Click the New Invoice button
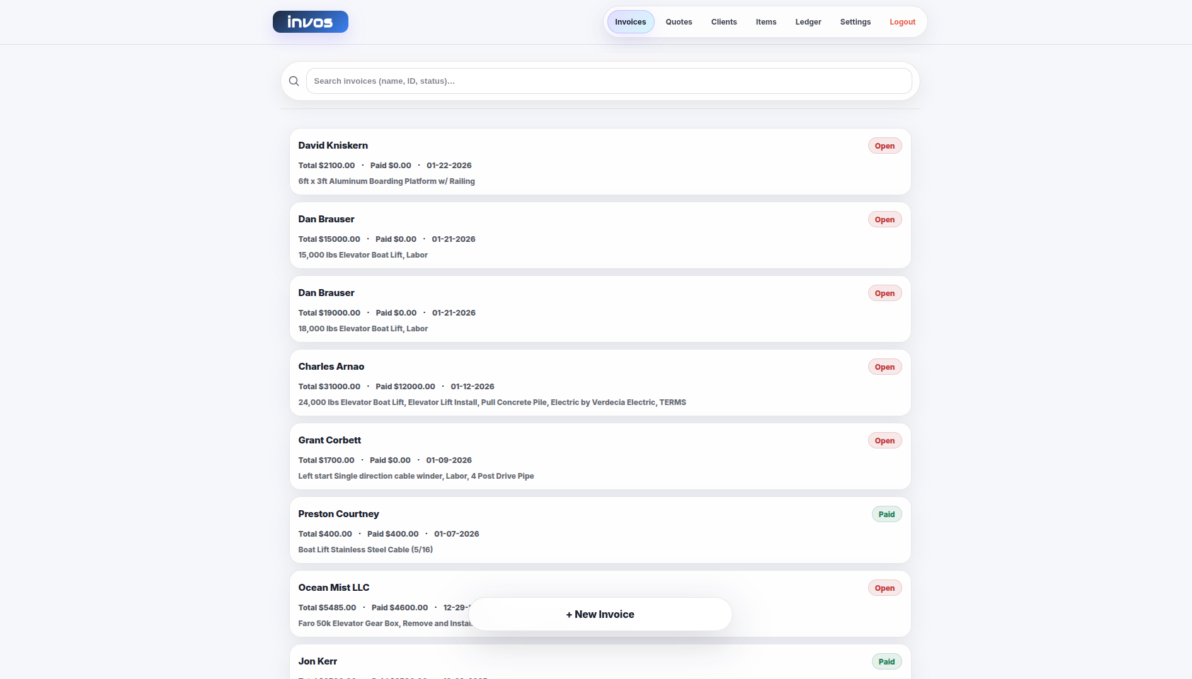The width and height of the screenshot is (1192, 679). (x=600, y=614)
